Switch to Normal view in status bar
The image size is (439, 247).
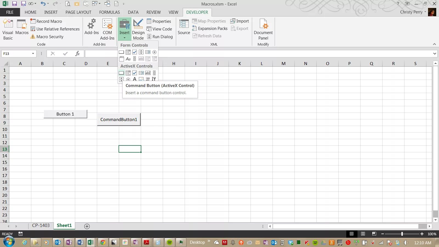pyautogui.click(x=351, y=234)
